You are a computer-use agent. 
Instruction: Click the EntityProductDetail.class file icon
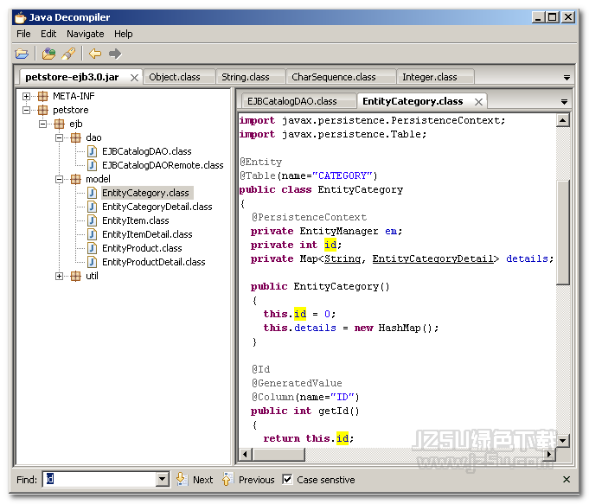click(92, 262)
